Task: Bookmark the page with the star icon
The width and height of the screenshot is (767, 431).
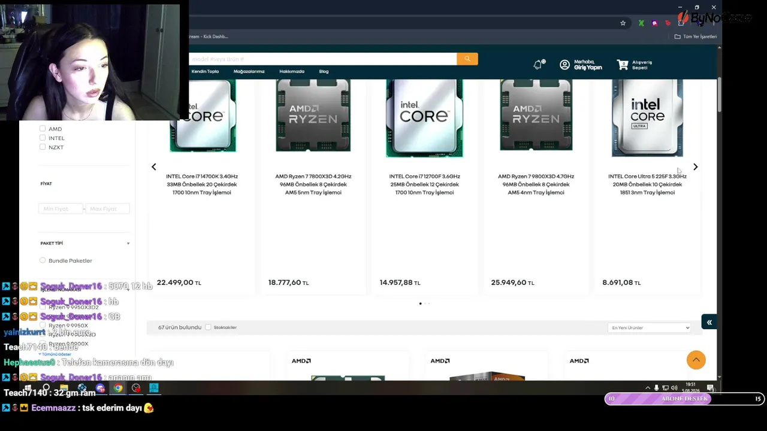Action: (623, 23)
